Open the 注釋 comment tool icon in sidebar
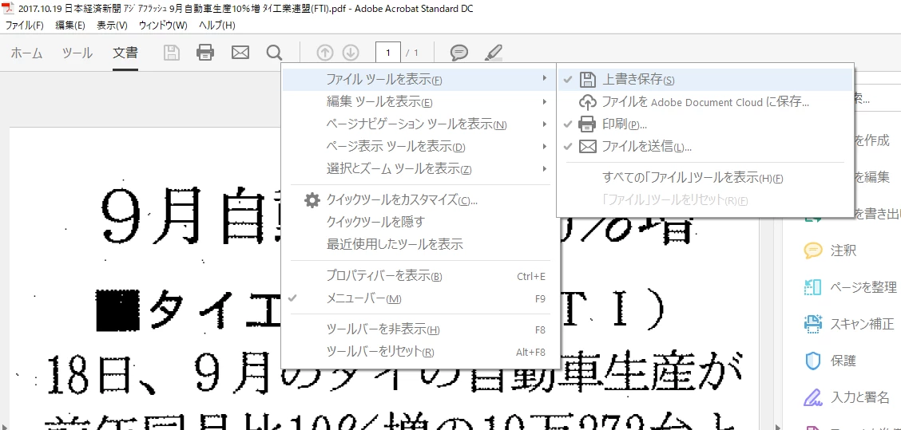 (x=813, y=251)
